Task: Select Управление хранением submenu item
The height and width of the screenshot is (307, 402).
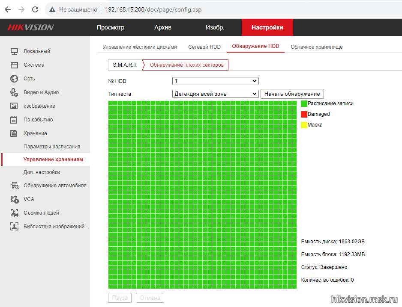Action: pyautogui.click(x=53, y=159)
